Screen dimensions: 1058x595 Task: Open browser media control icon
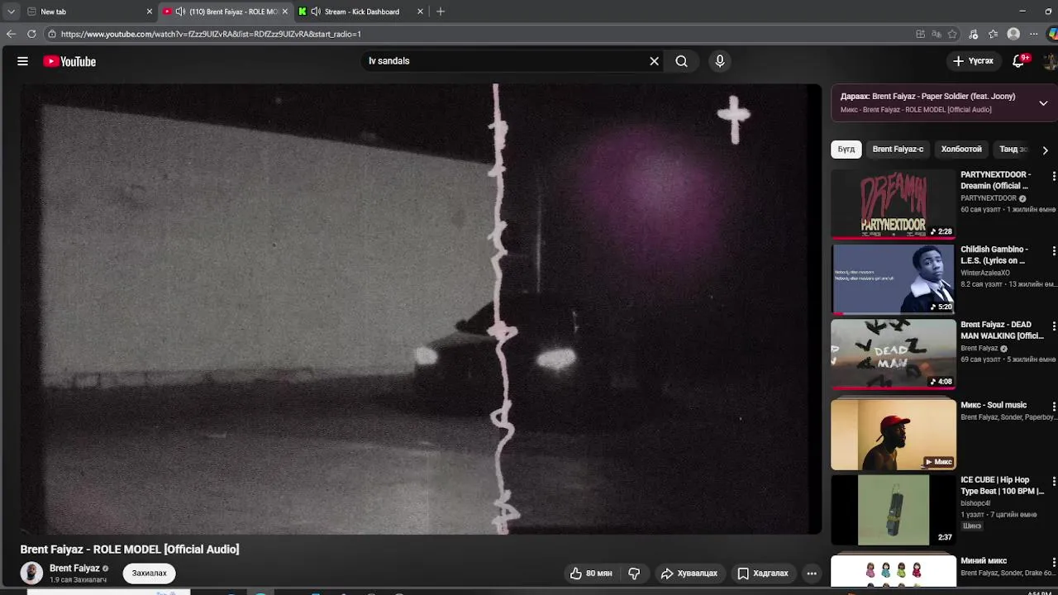pos(973,34)
